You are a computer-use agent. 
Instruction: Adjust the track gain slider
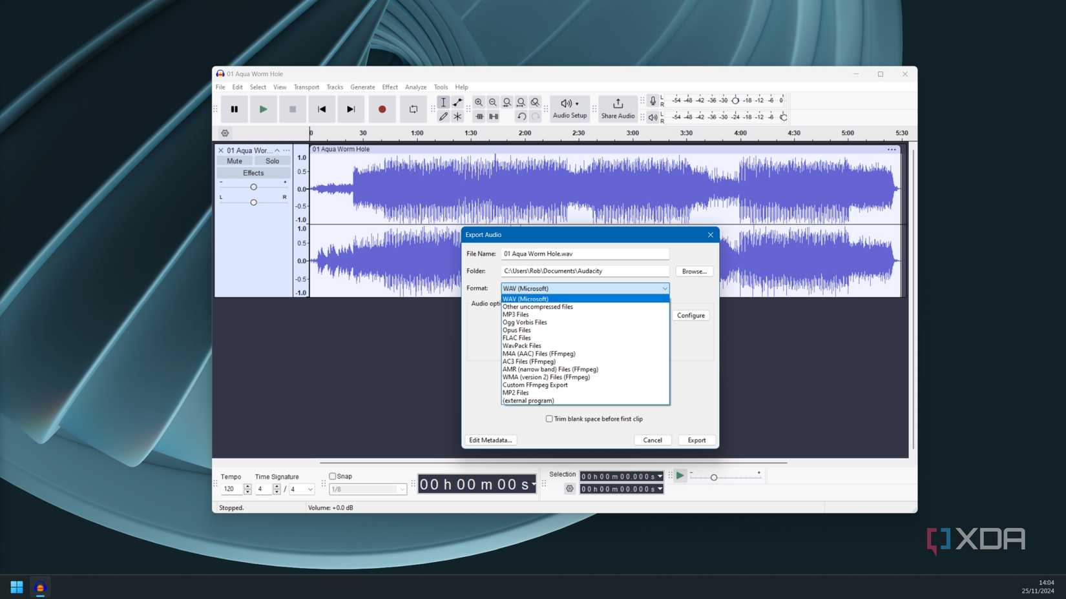click(x=253, y=187)
